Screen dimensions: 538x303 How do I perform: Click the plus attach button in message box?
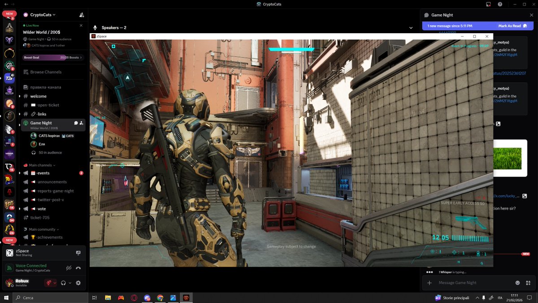coord(430,283)
